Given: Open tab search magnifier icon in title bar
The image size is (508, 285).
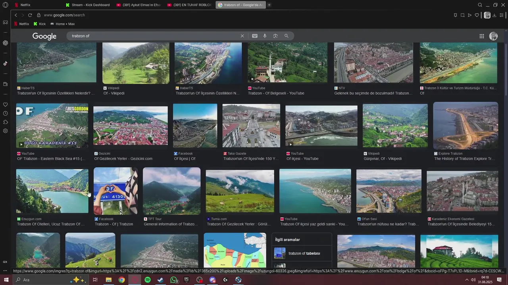Looking at the screenshot, I should tap(480, 5).
